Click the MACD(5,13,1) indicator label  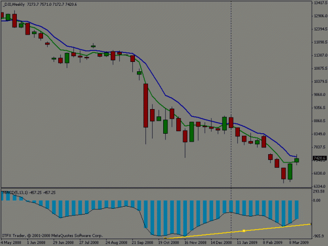pyautogui.click(x=15, y=192)
